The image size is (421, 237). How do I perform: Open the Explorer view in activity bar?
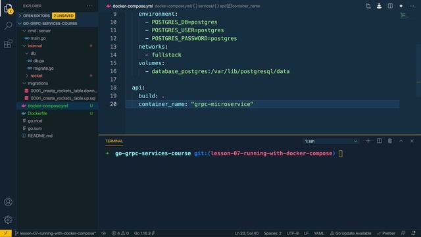click(8, 9)
